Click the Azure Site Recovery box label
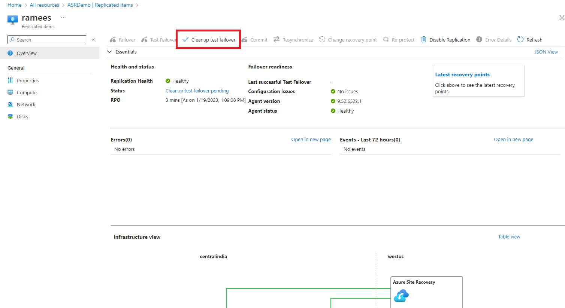Screen dimensions: 565x308 point(414,282)
